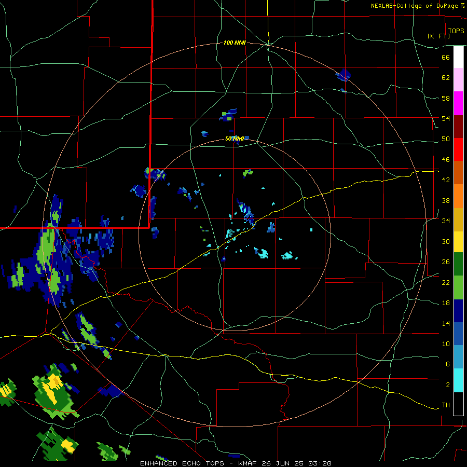Image resolution: width=467 pixels, height=467 pixels.
Task: Click the legend value 10
Action: 446,344
